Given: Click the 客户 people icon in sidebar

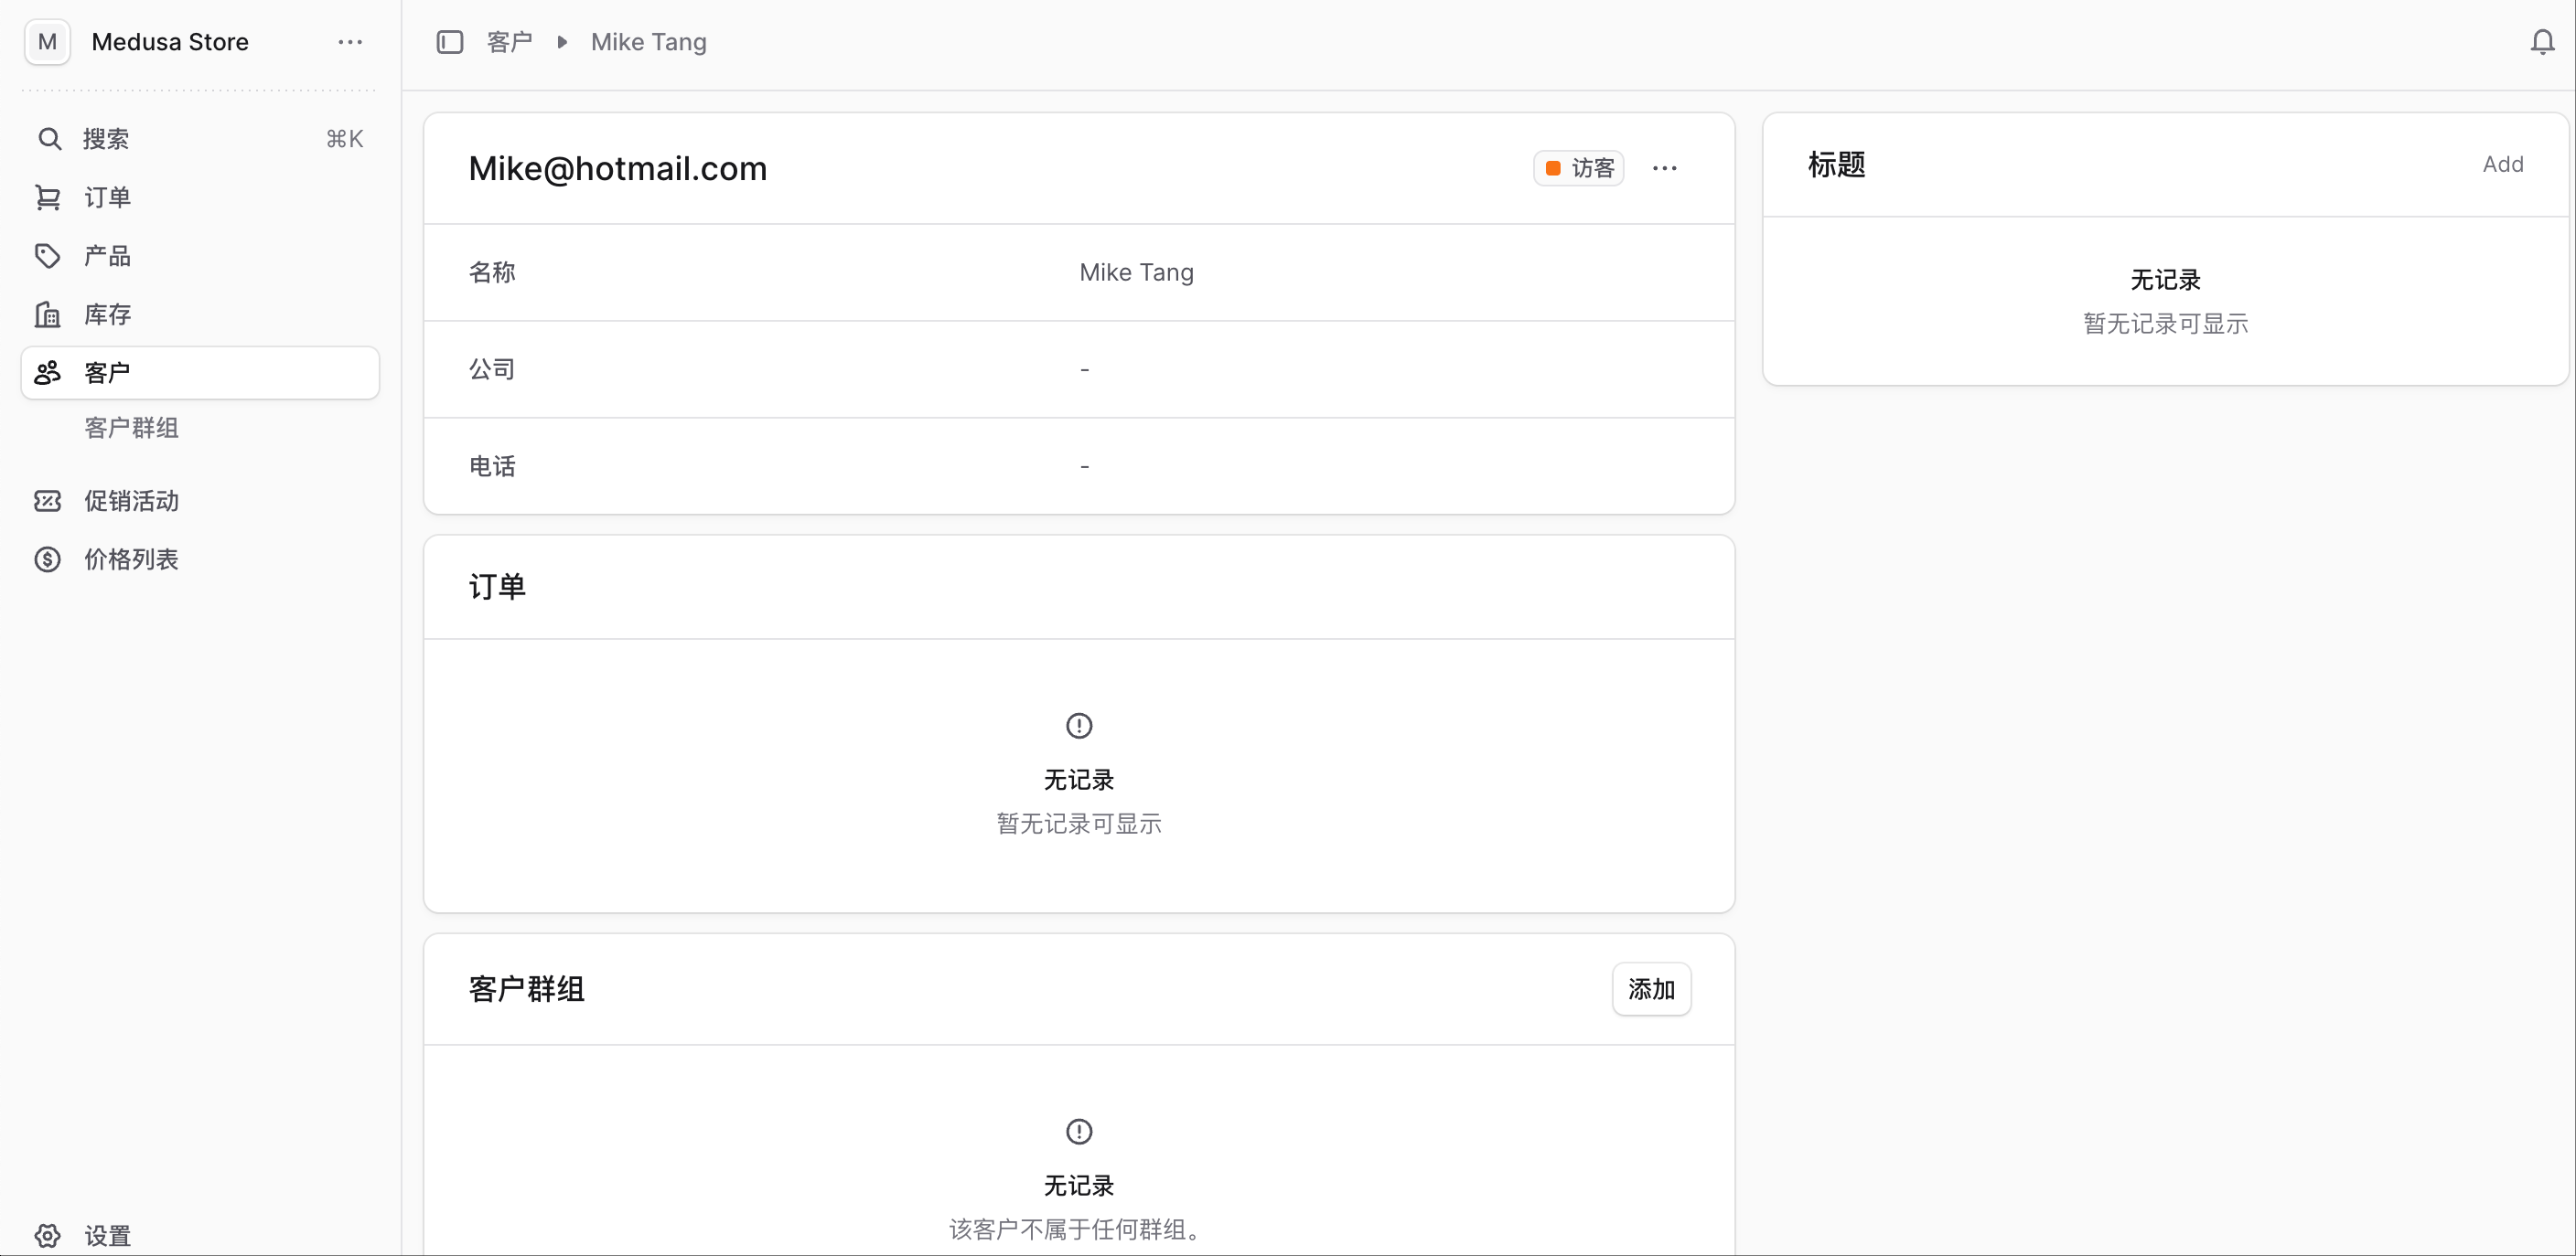Looking at the screenshot, I should pos(48,373).
